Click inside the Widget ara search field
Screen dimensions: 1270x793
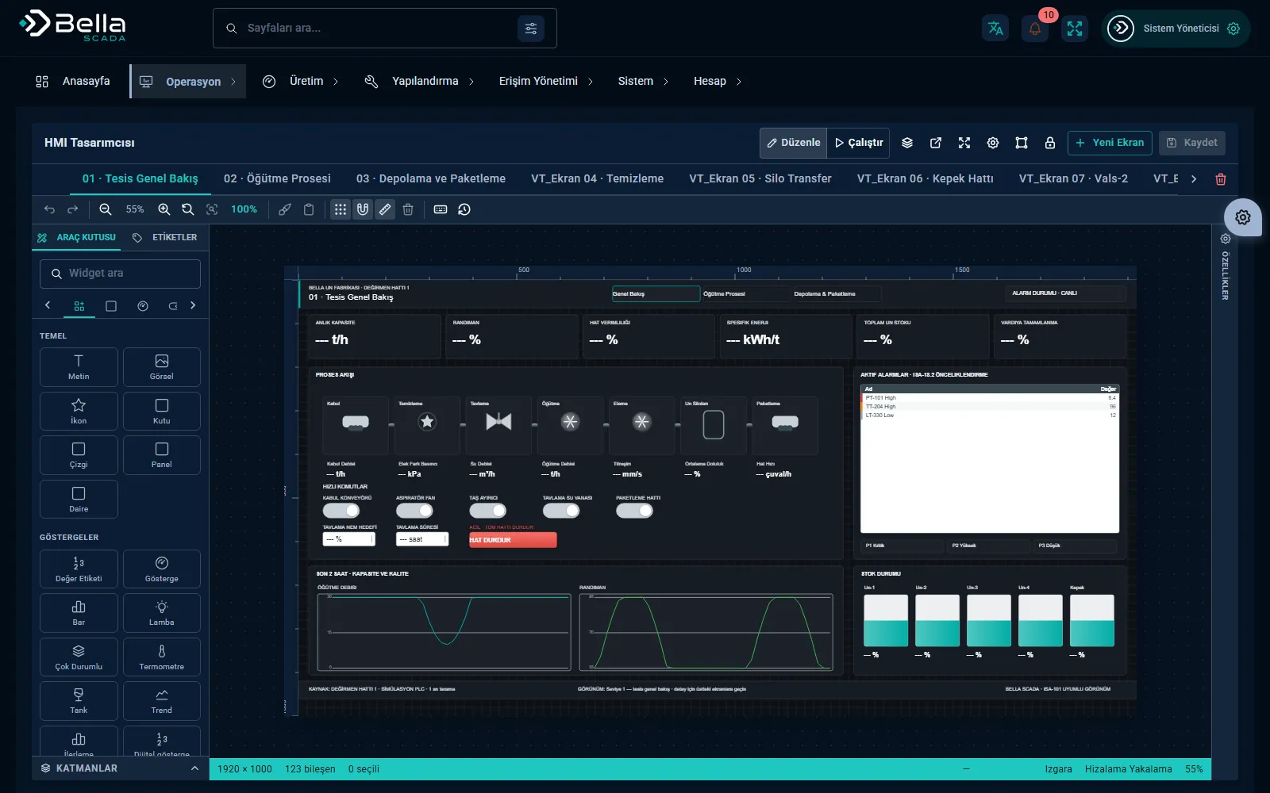point(120,274)
